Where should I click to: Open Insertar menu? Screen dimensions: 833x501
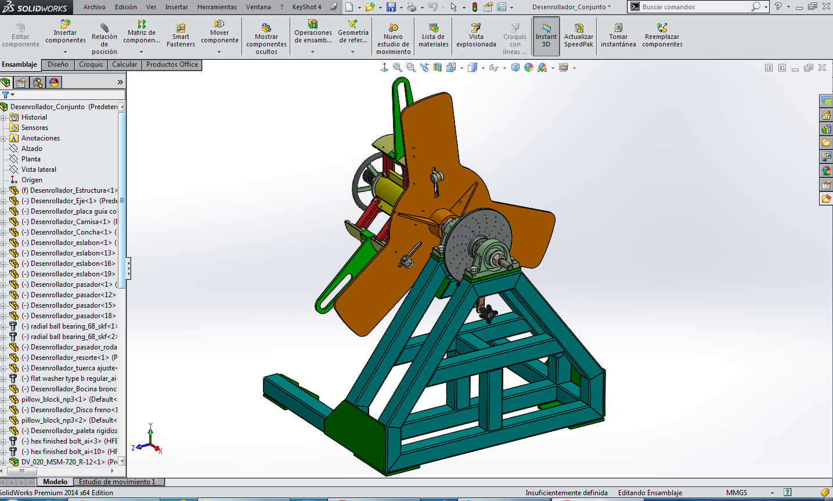[176, 7]
